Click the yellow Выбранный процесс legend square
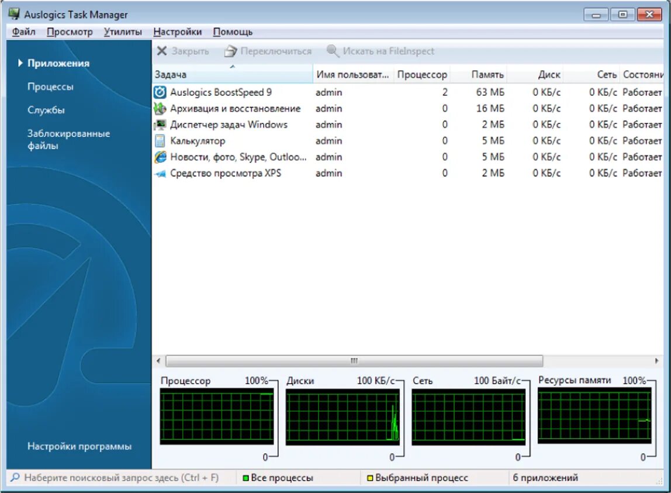 pyautogui.click(x=370, y=478)
